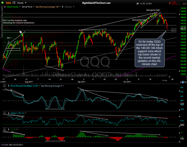The width and height of the screenshot is (187, 147).
Task: Click the move arrows left of Volume
Action: [63, 7]
